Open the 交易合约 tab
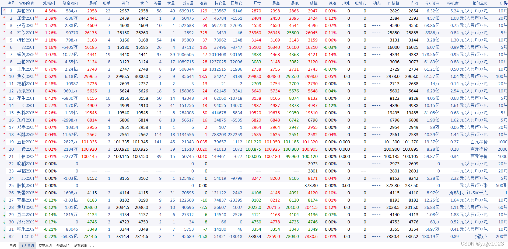Viewport: 508px width, 249px height. (x=45, y=245)
